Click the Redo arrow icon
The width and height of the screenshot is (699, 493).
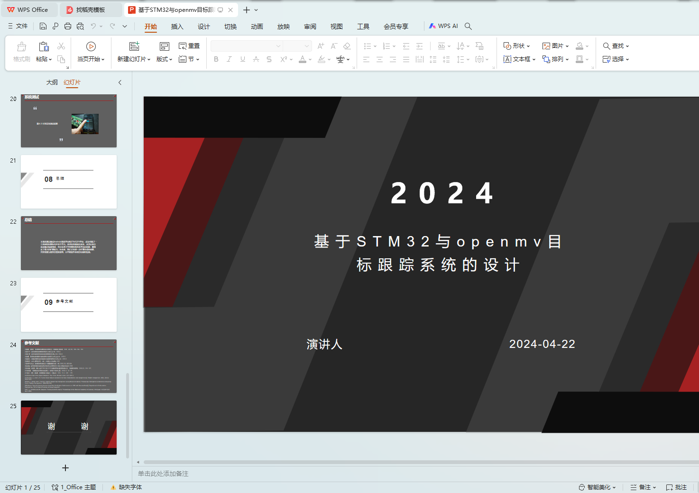click(x=112, y=26)
